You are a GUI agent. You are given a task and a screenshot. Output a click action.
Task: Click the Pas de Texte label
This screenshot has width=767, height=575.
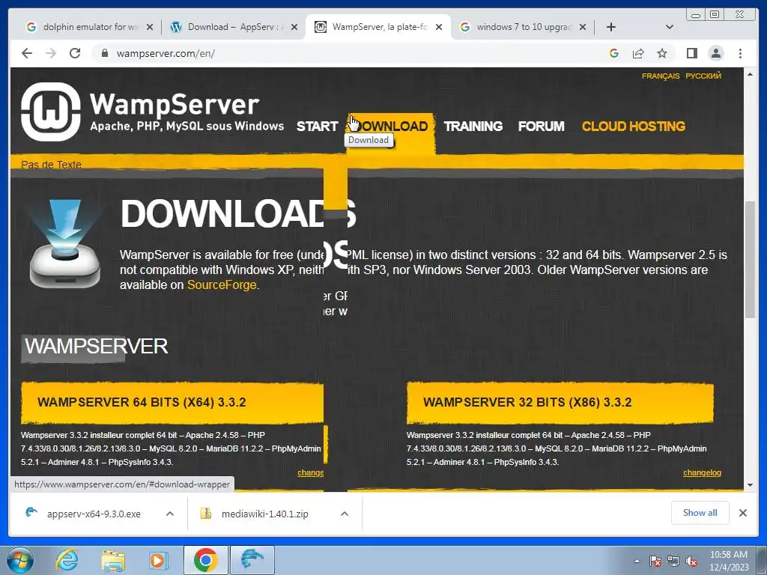coord(51,165)
